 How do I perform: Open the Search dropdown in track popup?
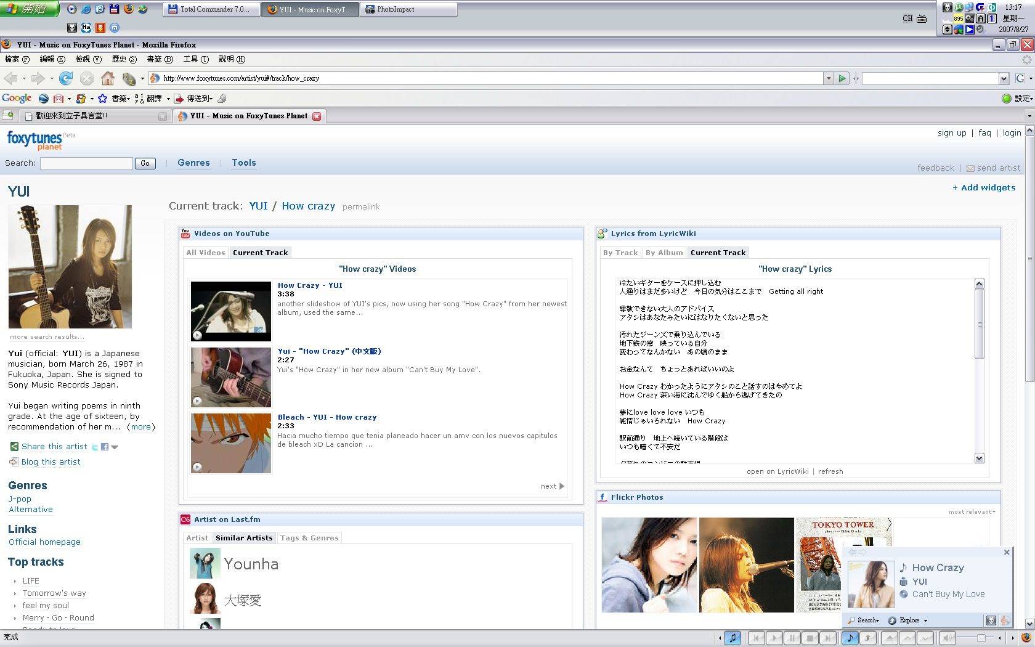pyautogui.click(x=864, y=621)
